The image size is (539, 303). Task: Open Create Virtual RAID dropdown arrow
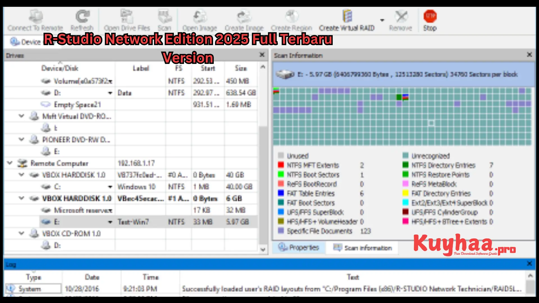(x=382, y=20)
